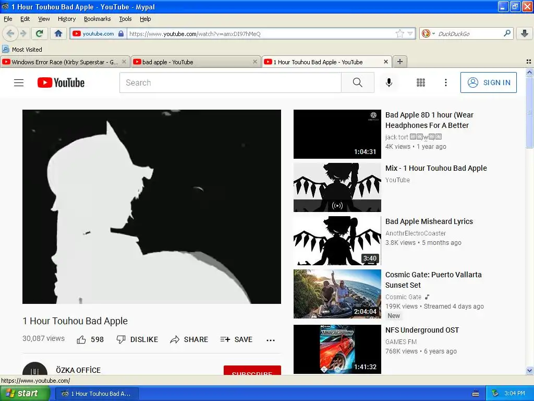Viewport: 534px width, 401px height.
Task: Open Bad Apple 8D 1 hour title link
Action: 430,120
